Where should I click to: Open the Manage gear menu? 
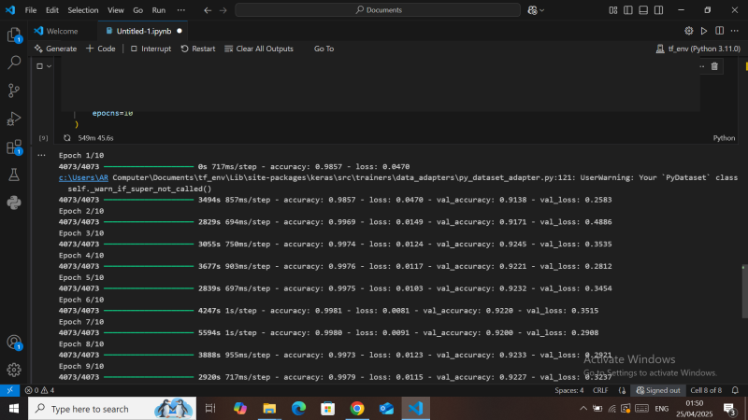pyautogui.click(x=14, y=370)
